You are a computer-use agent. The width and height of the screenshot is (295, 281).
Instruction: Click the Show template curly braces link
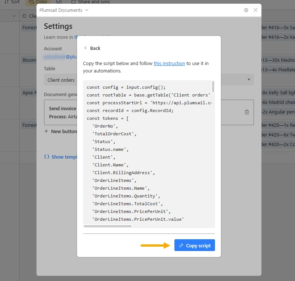click(60, 157)
